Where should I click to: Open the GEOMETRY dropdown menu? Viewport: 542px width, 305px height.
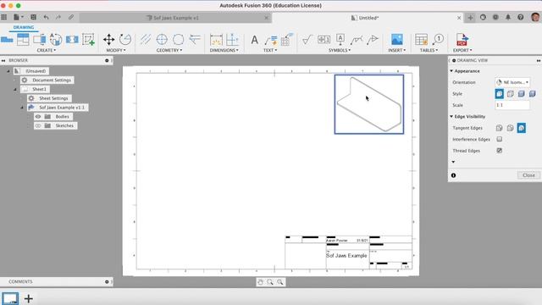pos(169,50)
